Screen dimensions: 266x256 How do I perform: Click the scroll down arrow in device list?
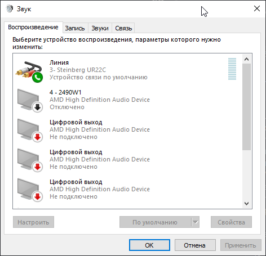246,204
